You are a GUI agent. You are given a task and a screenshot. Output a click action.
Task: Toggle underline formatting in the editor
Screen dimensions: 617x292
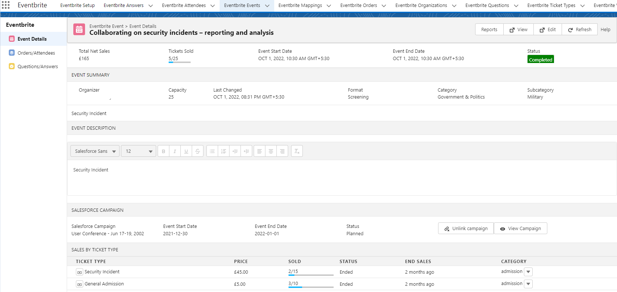(x=186, y=151)
